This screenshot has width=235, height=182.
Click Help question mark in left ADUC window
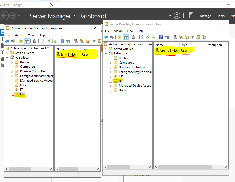[62, 41]
